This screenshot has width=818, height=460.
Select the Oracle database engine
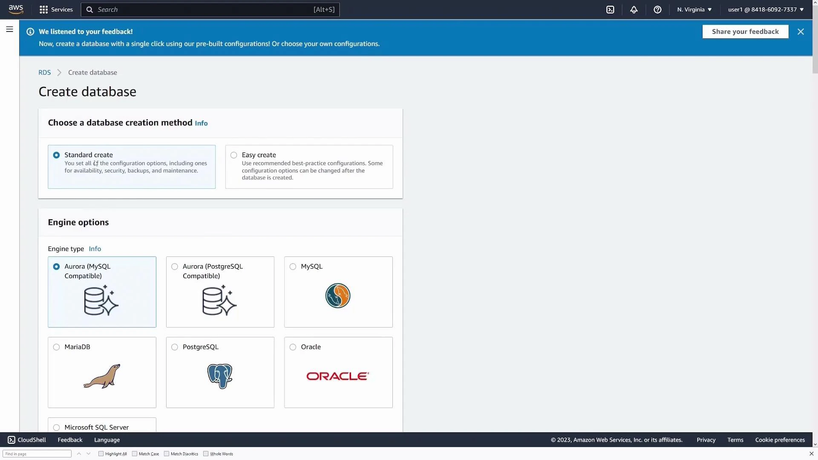tap(293, 347)
